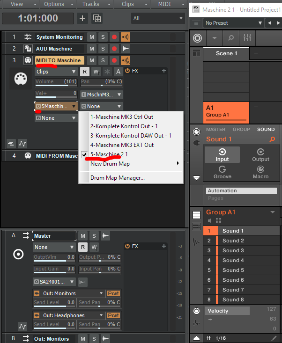The width and height of the screenshot is (282, 343).
Task: Click waveform icon on AUD Maschine track
Action: pyautogui.click(x=126, y=49)
